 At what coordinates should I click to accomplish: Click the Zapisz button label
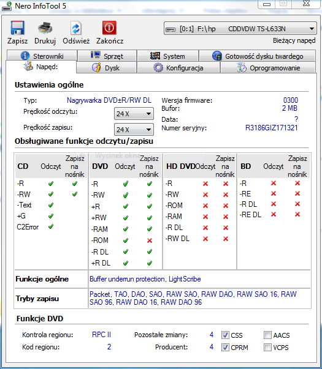tap(17, 41)
